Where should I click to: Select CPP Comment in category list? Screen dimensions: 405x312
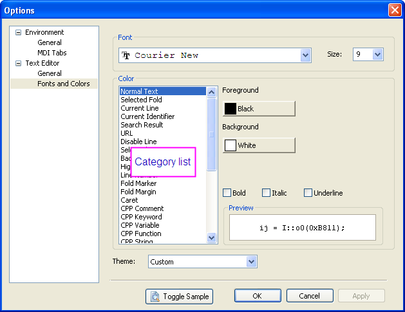tap(142, 208)
